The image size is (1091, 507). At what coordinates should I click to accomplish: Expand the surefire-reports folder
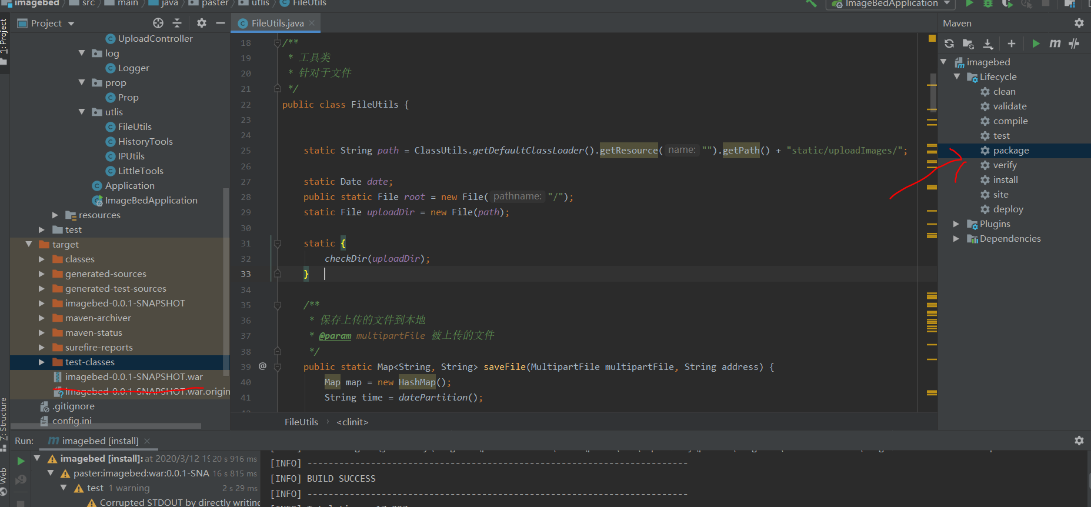(42, 348)
